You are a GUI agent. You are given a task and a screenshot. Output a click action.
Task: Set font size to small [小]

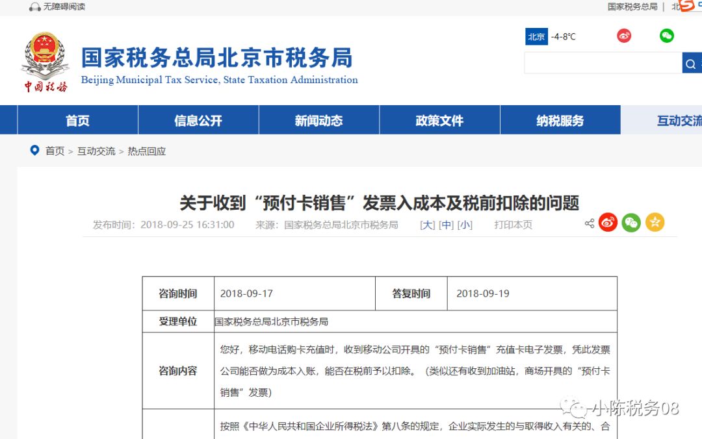point(465,225)
